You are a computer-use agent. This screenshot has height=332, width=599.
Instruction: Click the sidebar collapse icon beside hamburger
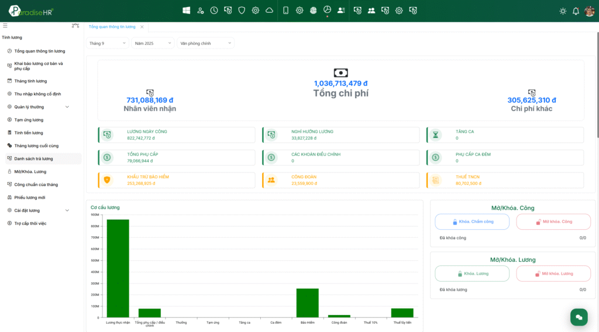[75, 26]
